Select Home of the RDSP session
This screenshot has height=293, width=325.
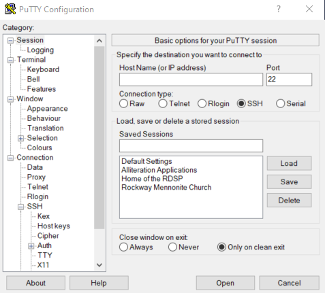click(x=152, y=179)
